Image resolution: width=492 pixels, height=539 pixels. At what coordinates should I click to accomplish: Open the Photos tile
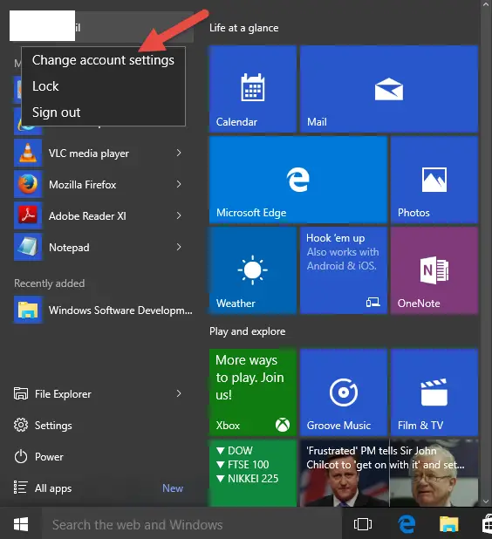click(x=434, y=180)
